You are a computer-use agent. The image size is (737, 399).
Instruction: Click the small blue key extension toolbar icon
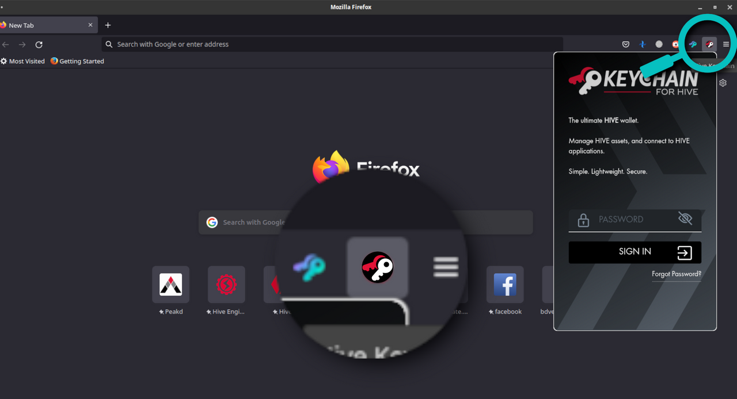coord(693,44)
